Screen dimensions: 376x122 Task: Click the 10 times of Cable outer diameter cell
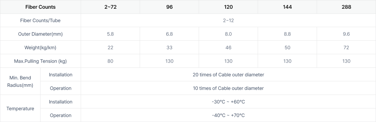pos(228,88)
